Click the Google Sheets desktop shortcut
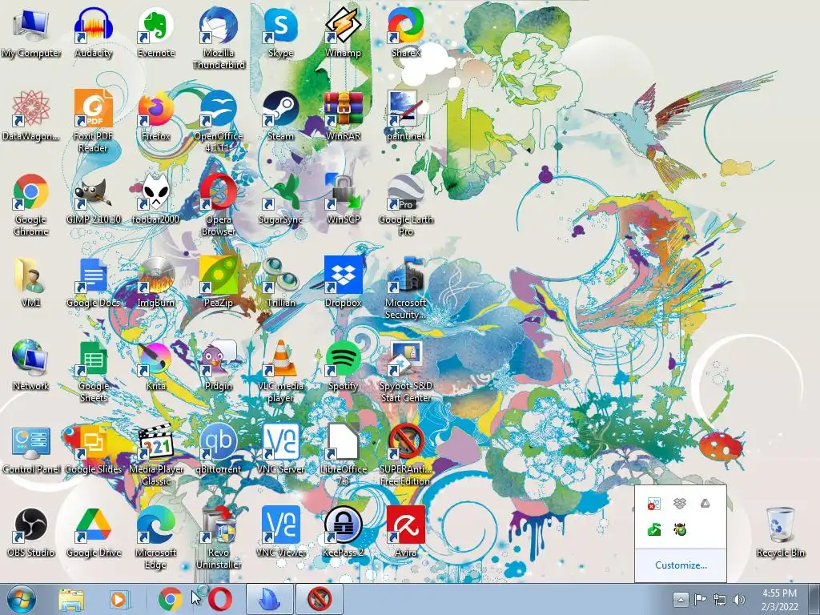This screenshot has width=820, height=615. [94, 370]
